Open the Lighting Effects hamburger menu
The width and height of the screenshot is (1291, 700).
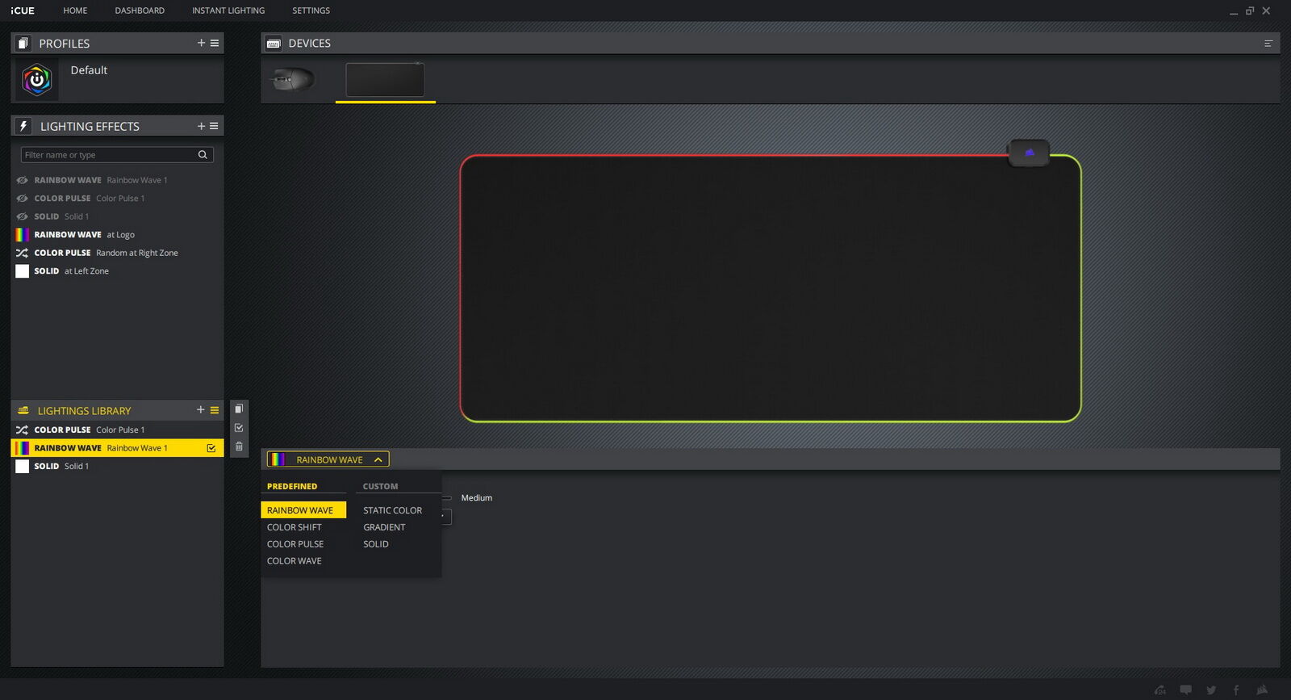click(214, 126)
